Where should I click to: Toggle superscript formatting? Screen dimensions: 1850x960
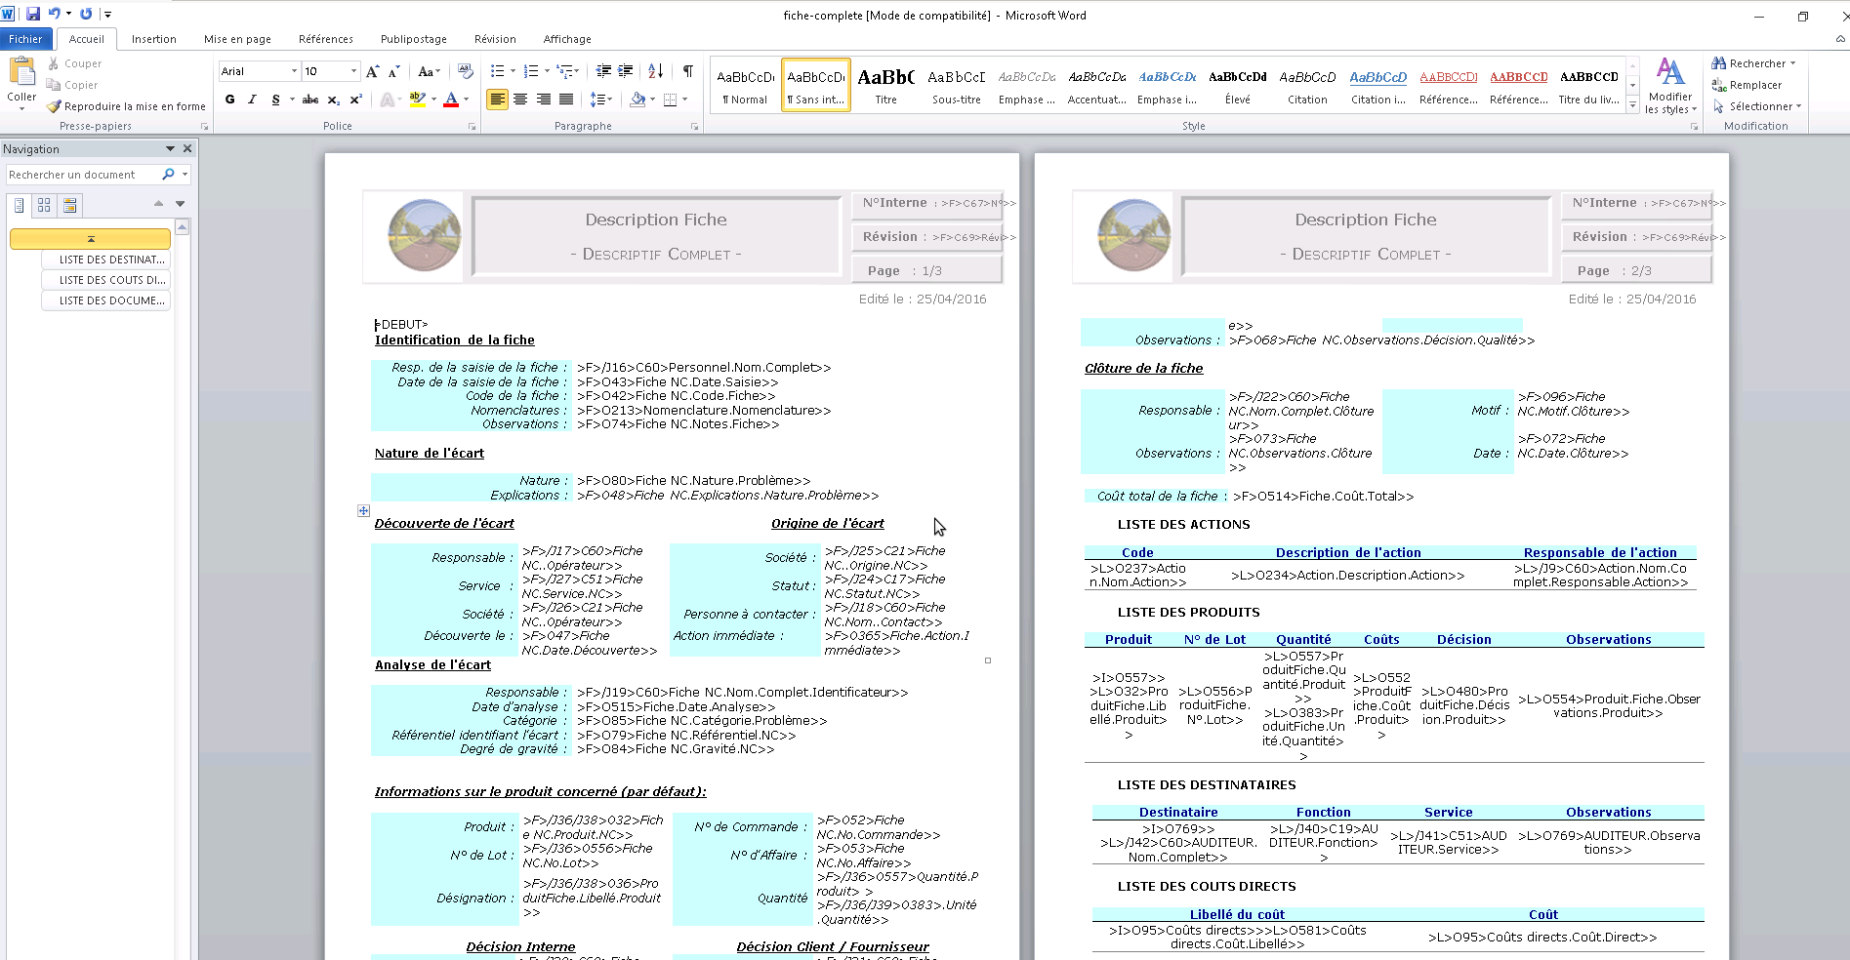(x=355, y=100)
